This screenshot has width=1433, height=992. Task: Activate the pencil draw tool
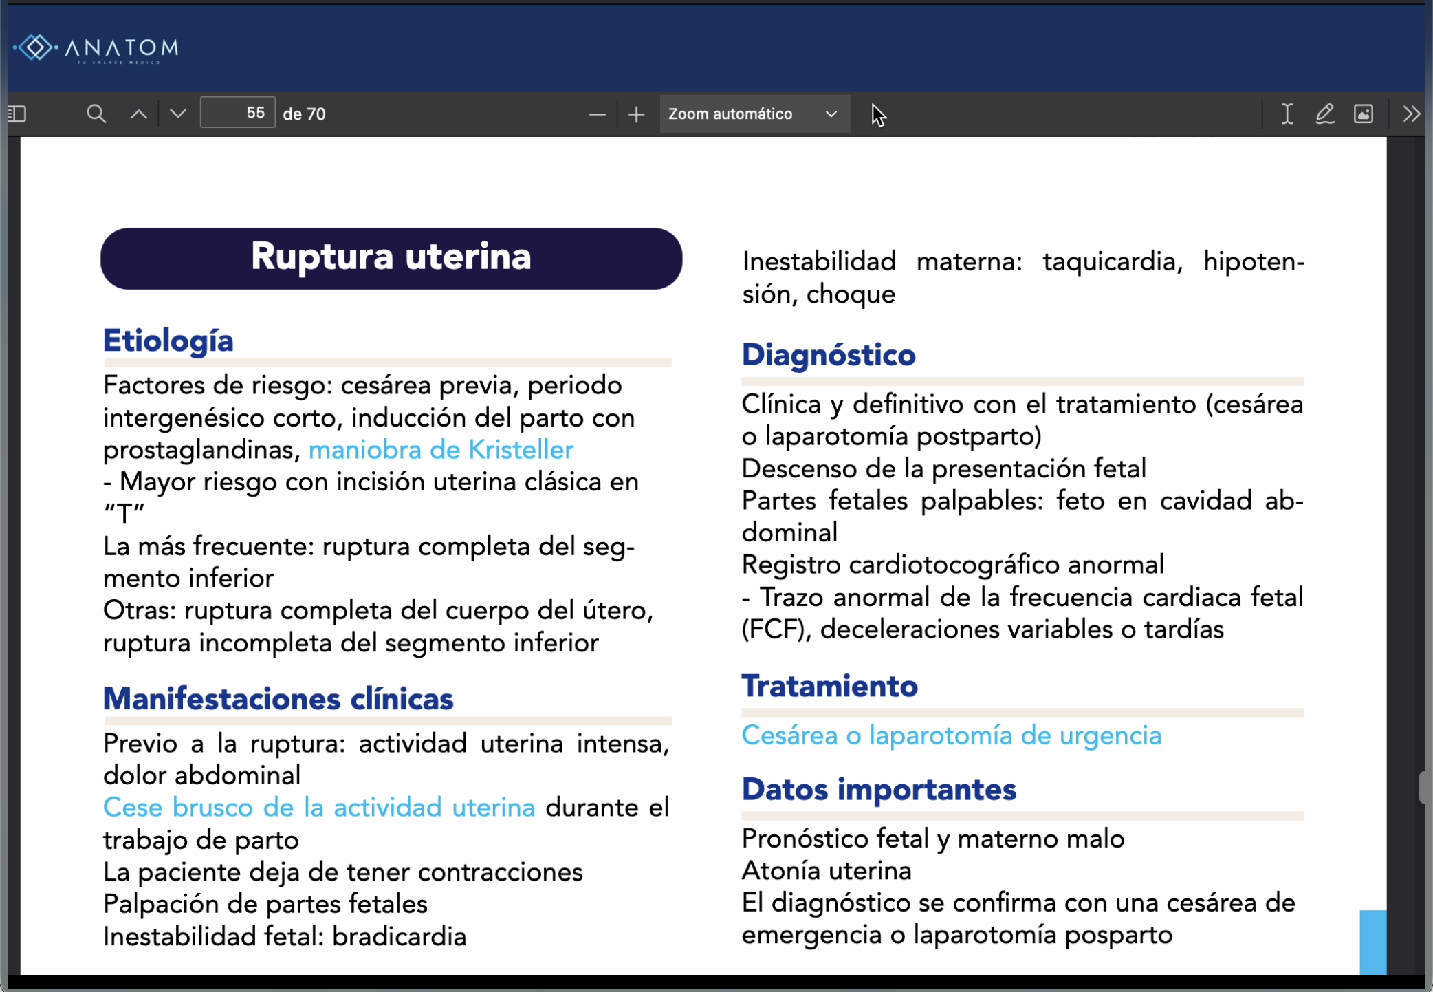1324,114
